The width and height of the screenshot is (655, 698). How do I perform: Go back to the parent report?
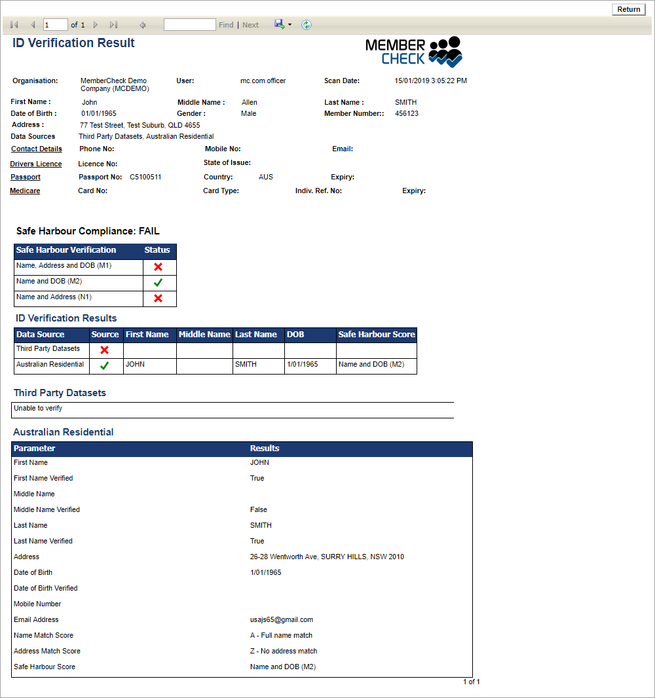pyautogui.click(x=143, y=25)
